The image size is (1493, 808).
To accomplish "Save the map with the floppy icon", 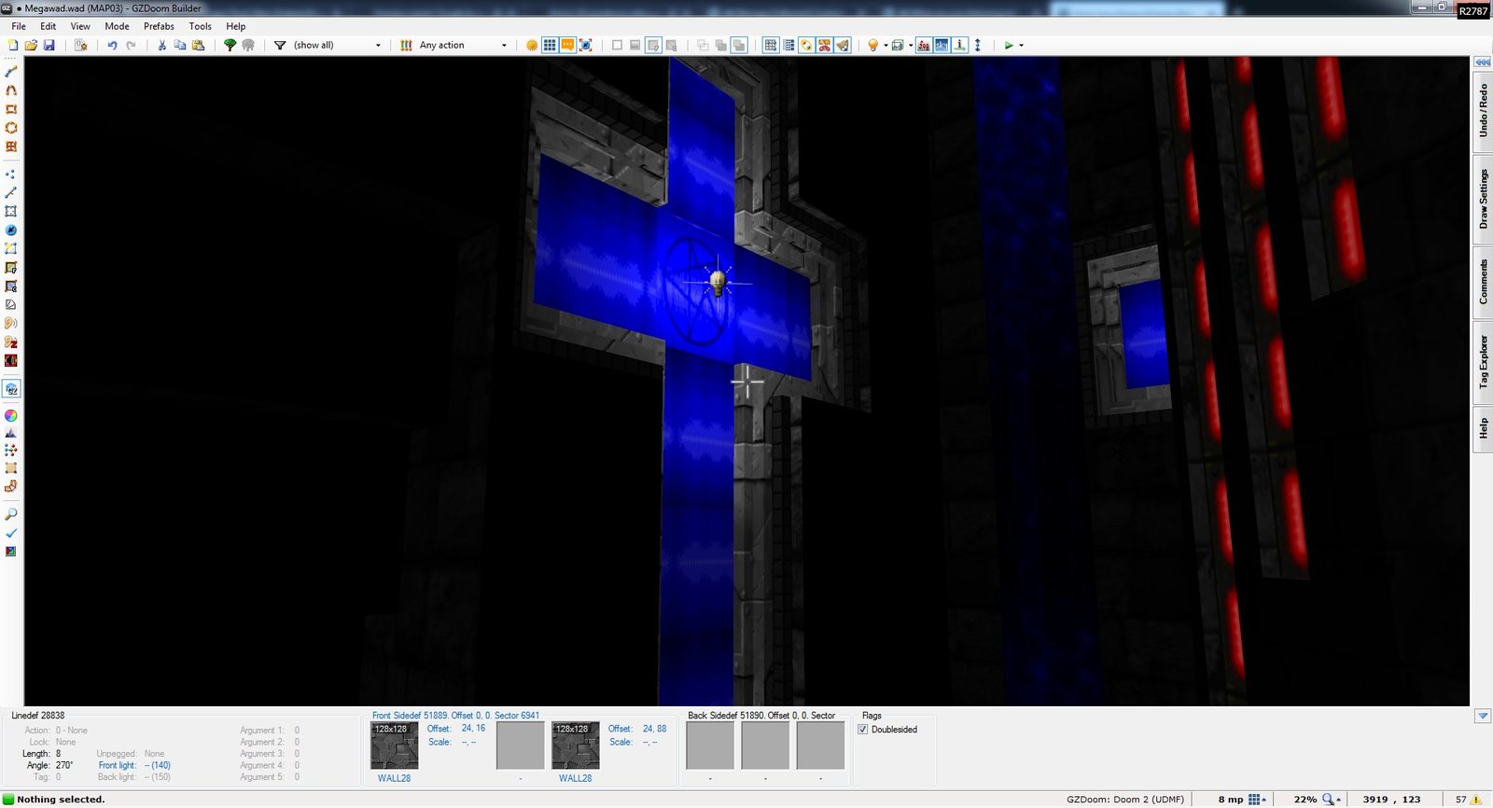I will pos(49,45).
